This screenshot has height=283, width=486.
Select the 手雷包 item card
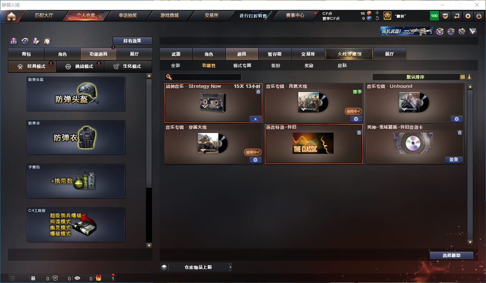click(76, 181)
